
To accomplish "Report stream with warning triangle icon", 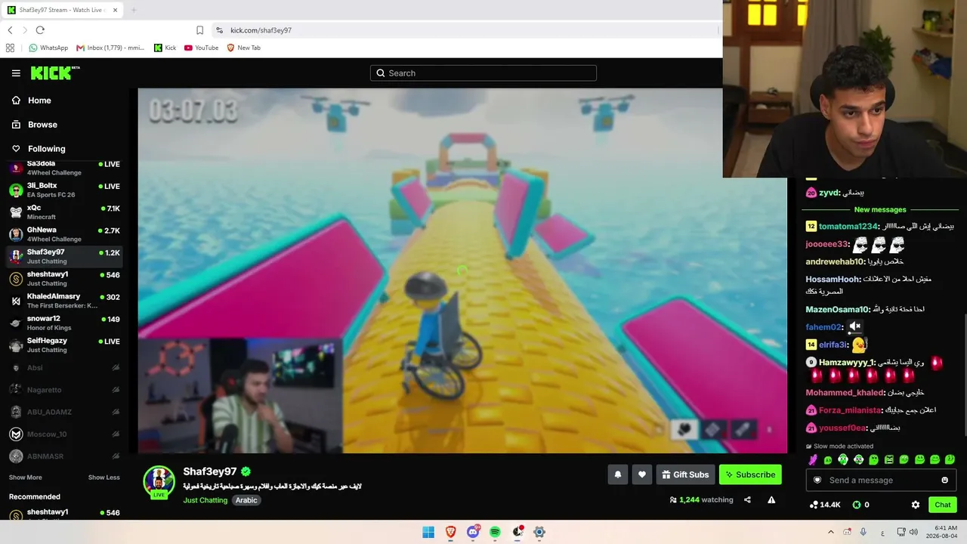I will point(771,499).
